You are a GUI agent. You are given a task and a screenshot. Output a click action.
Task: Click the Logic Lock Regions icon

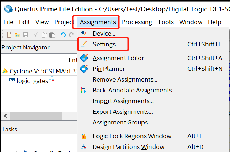tap(84, 136)
